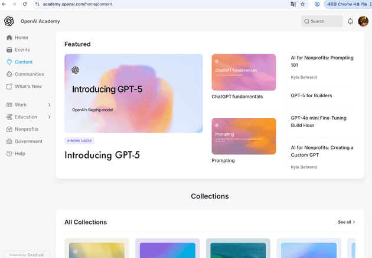Go to Home in the sidebar
The height and width of the screenshot is (258, 372).
coord(21,38)
